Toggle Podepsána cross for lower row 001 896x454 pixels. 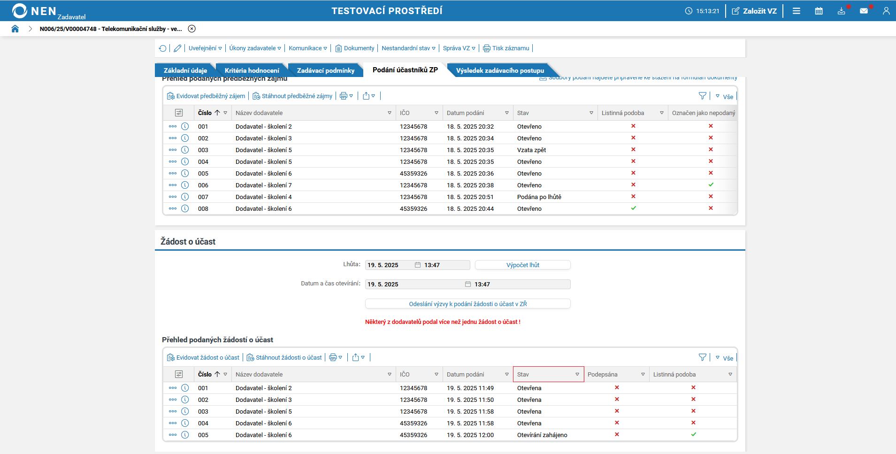pos(617,388)
